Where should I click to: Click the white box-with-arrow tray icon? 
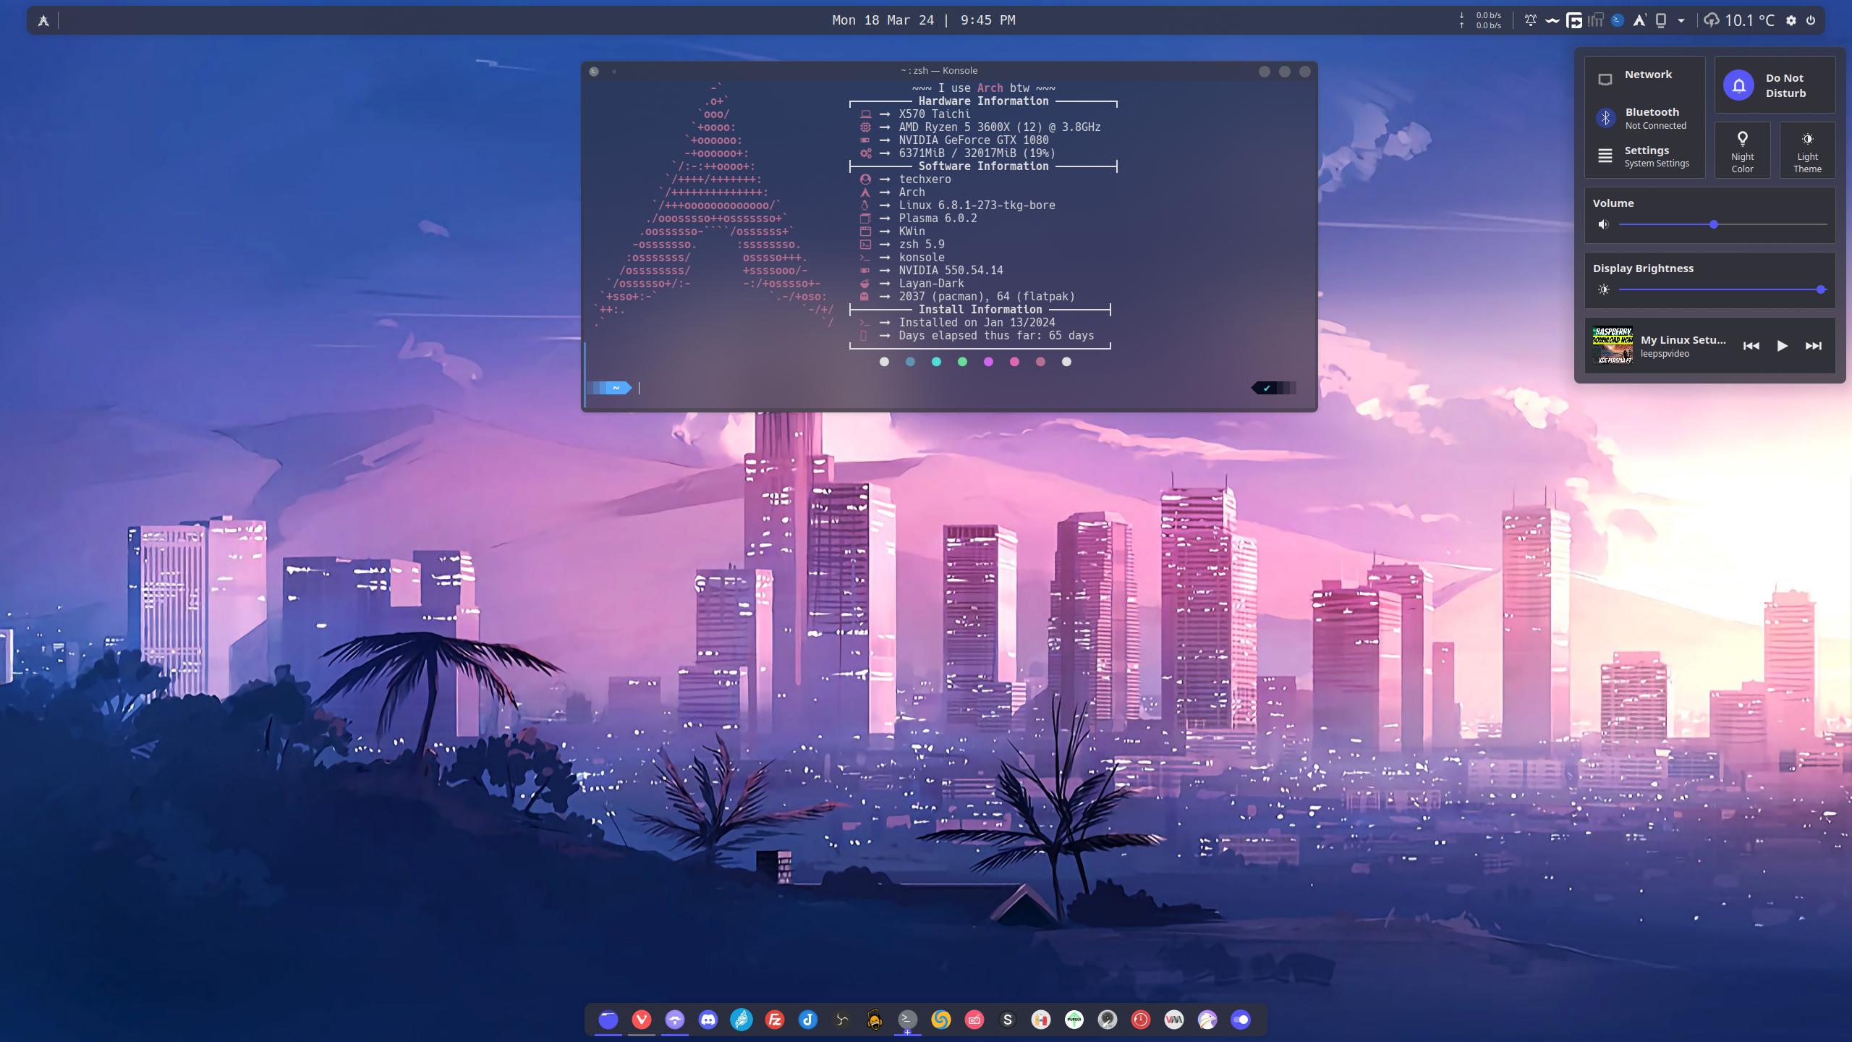click(1574, 20)
